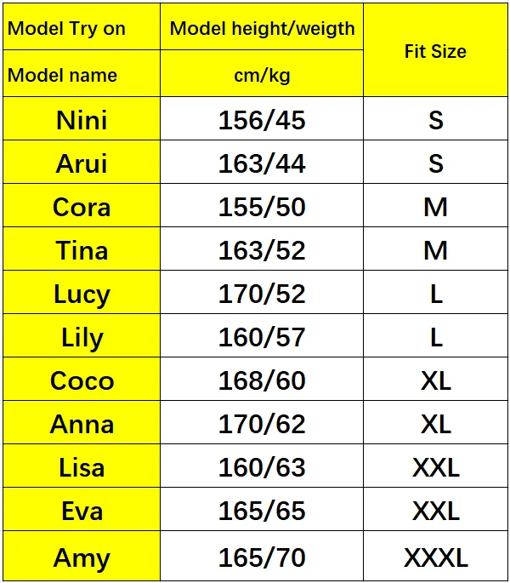Image resolution: width=510 pixels, height=583 pixels.
Task: Select Lisa's XXL fit size
Action: pyautogui.click(x=435, y=466)
